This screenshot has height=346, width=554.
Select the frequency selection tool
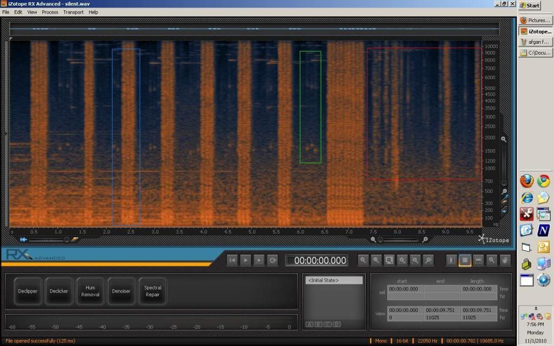coord(478,260)
